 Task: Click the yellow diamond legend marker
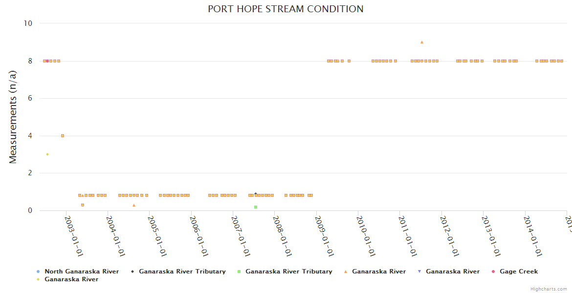38,279
